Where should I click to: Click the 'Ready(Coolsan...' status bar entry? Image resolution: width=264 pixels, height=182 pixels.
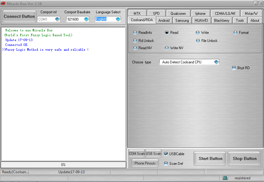[x=15, y=172]
